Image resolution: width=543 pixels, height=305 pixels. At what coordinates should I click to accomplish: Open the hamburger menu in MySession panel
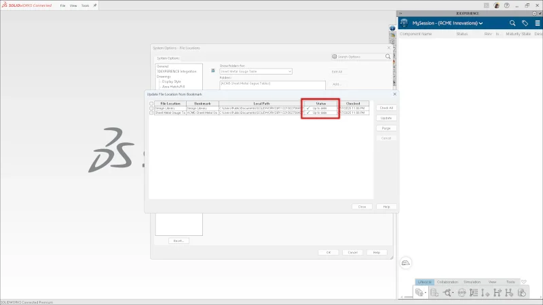click(x=538, y=23)
